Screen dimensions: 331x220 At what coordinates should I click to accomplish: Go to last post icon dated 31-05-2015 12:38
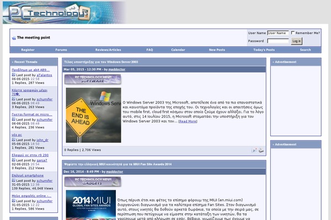[13, 180]
